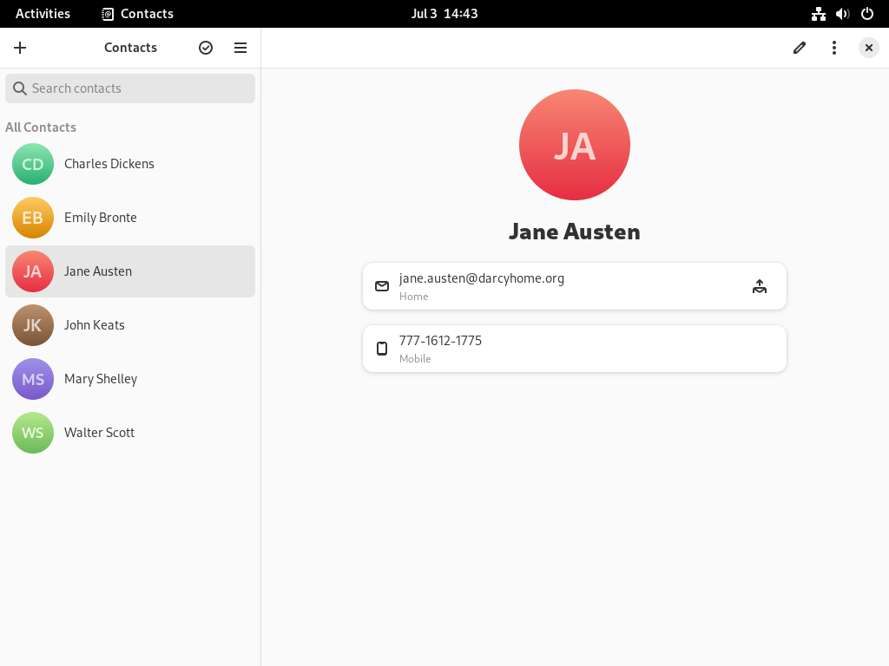Image resolution: width=889 pixels, height=666 pixels.
Task: Close the Contacts window
Action: (x=868, y=48)
